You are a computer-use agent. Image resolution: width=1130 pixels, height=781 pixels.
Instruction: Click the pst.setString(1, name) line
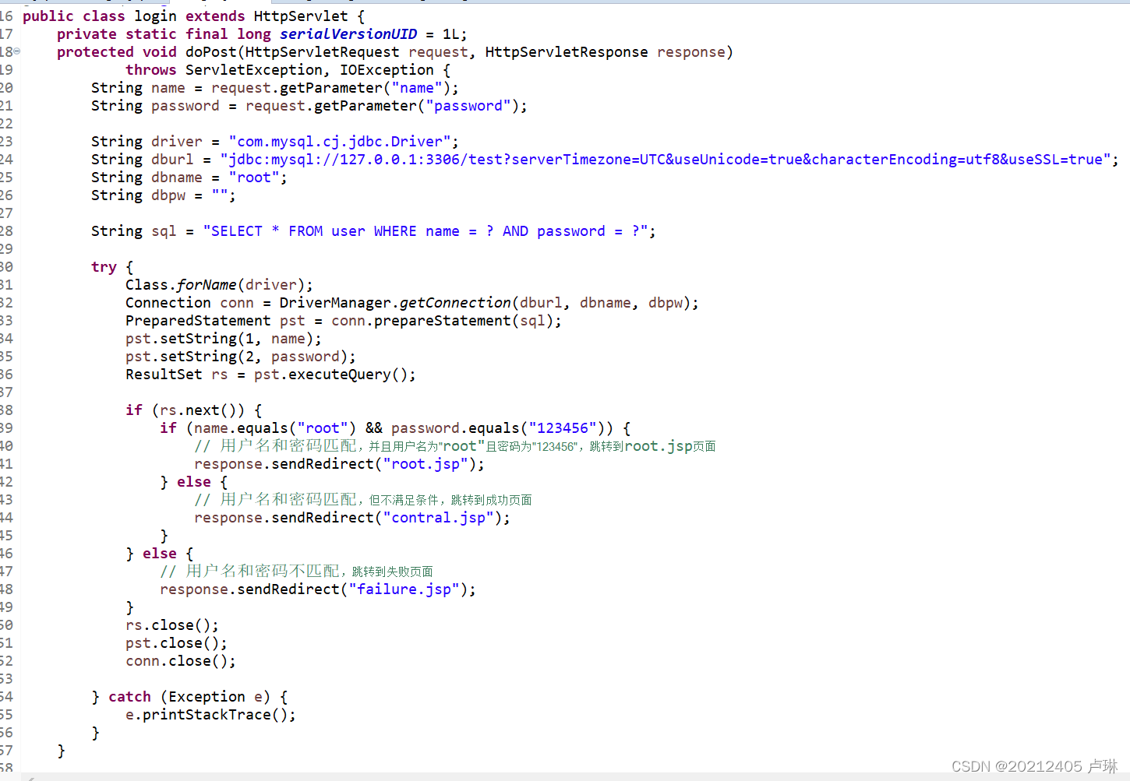pyautogui.click(x=224, y=339)
